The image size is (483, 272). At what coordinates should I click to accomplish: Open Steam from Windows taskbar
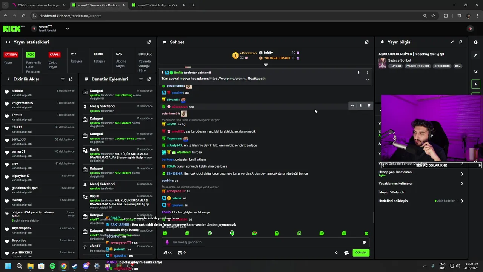(74, 266)
